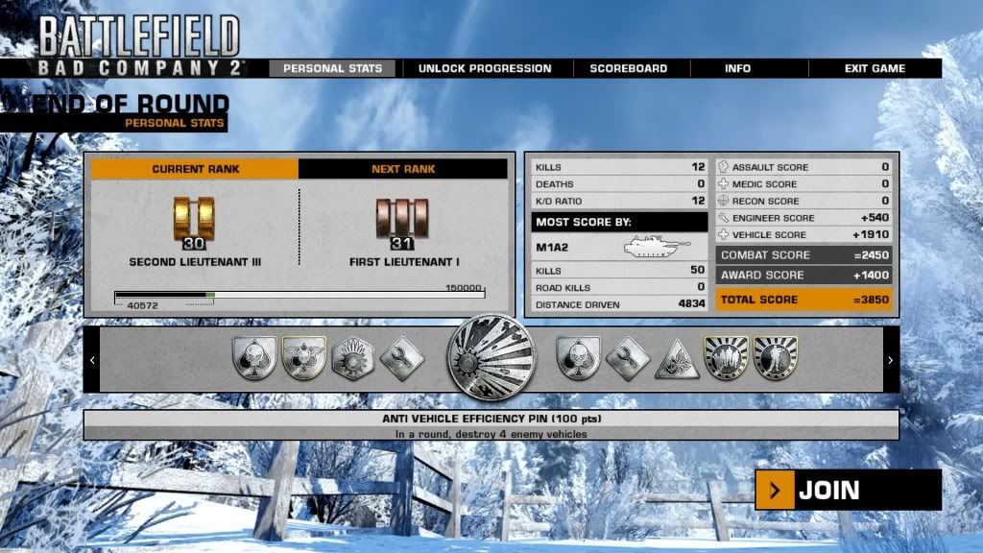Click the First Lieutenant I rank badge
Image resolution: width=983 pixels, height=553 pixels.
(x=402, y=222)
